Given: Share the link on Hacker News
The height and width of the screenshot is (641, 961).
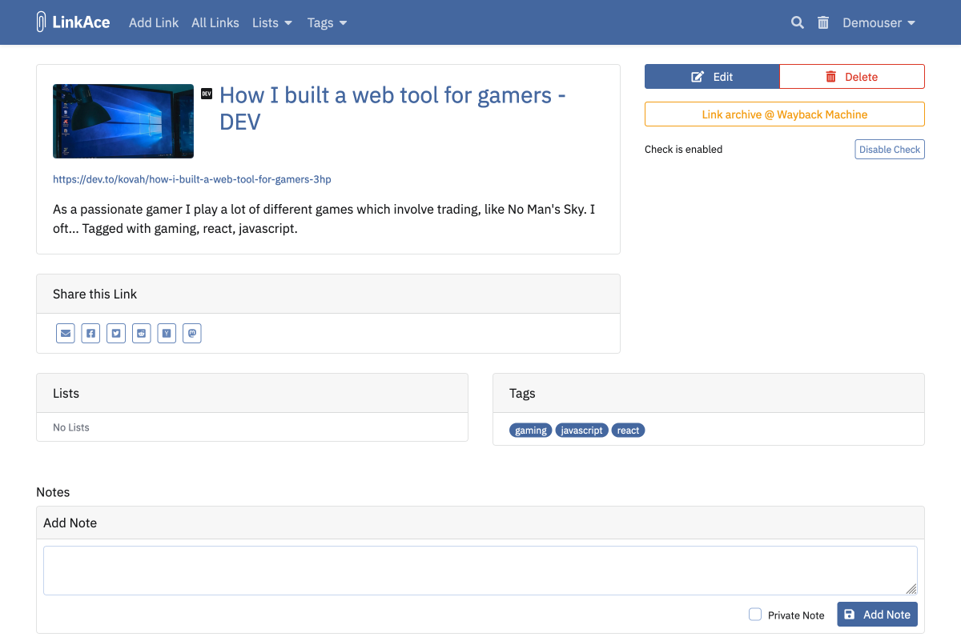Looking at the screenshot, I should tap(167, 333).
